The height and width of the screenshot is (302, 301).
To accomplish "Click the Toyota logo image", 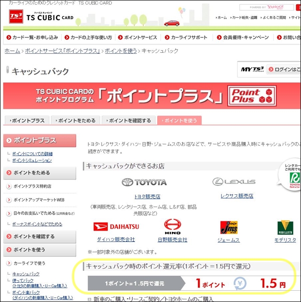I will tap(144, 182).
